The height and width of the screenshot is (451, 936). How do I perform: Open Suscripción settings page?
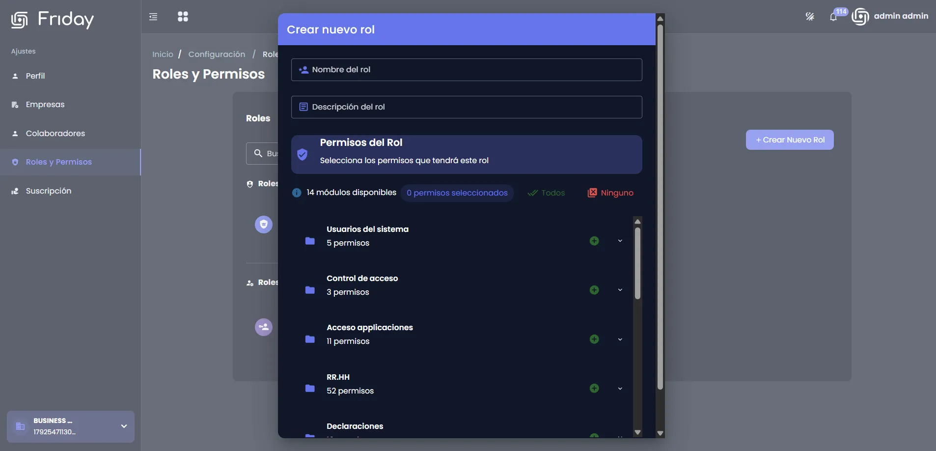[70, 191]
